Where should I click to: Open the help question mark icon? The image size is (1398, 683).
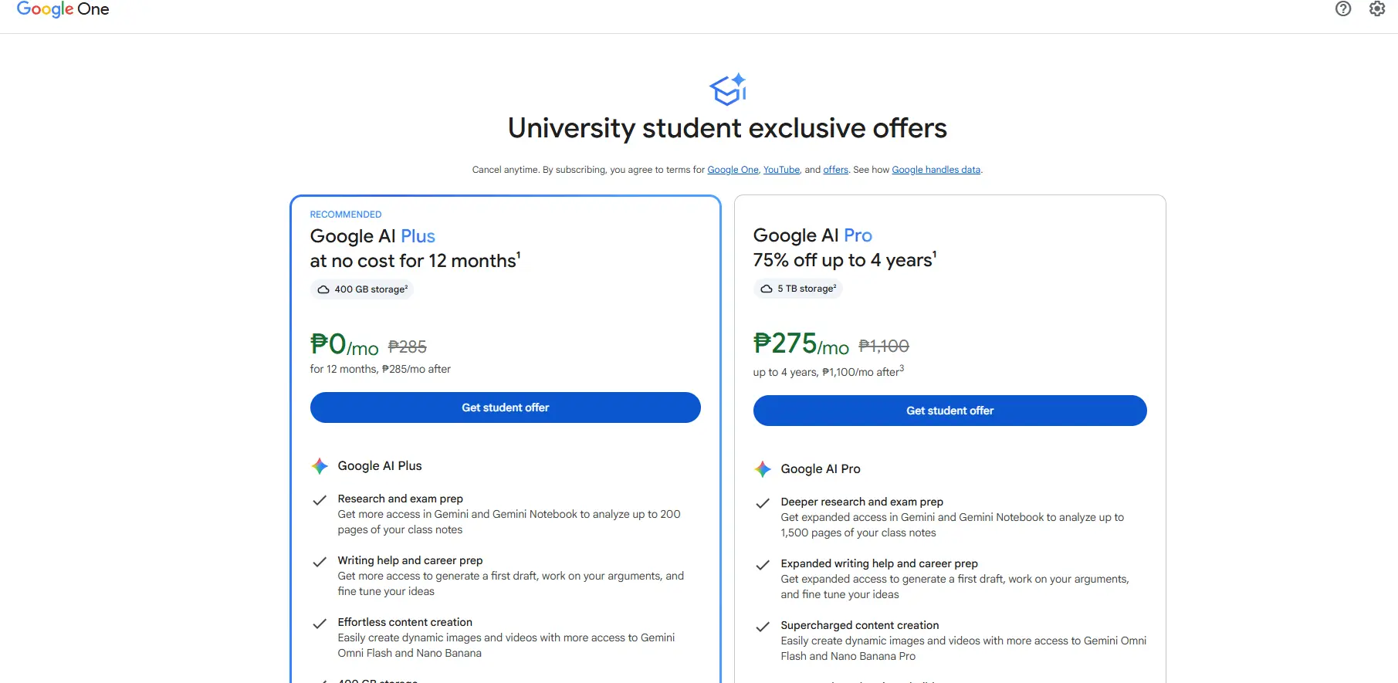tap(1343, 8)
